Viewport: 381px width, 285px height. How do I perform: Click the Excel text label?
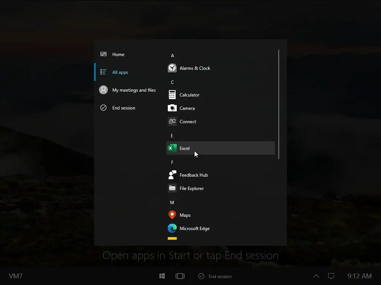(185, 148)
